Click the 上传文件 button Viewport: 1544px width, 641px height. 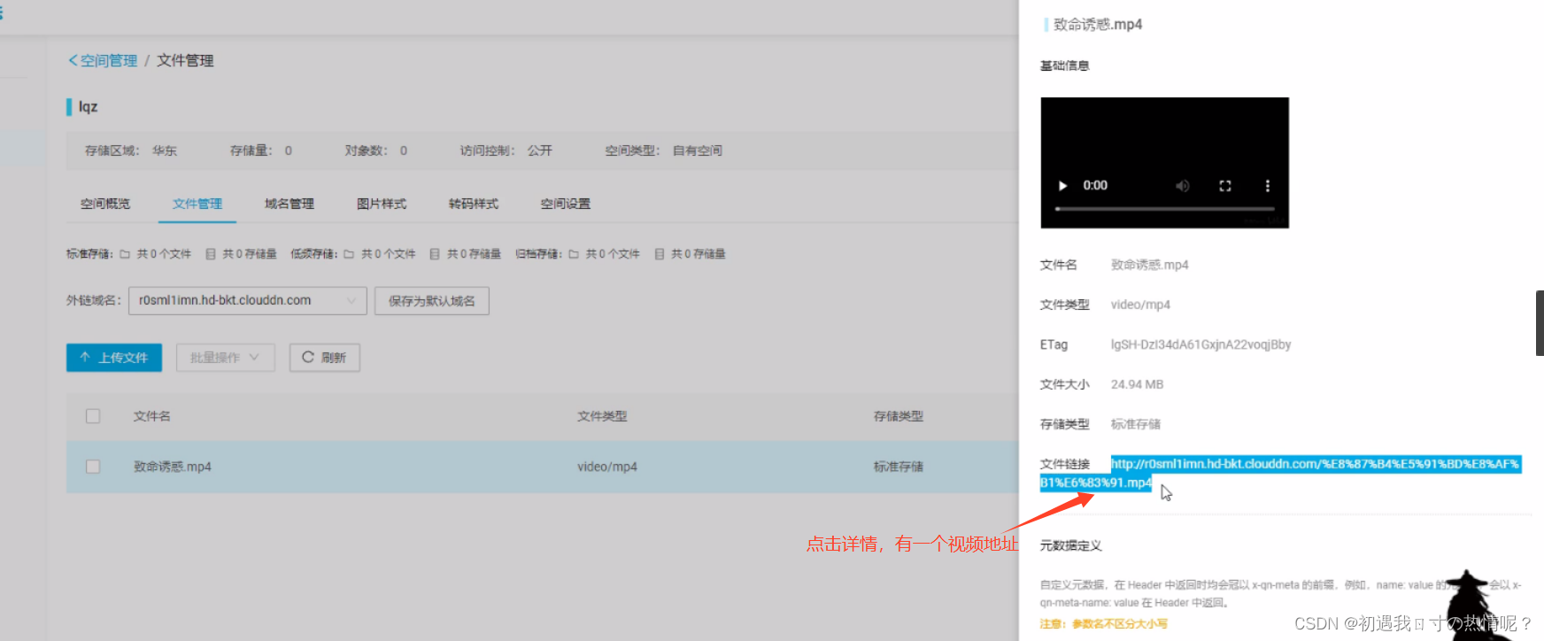114,358
